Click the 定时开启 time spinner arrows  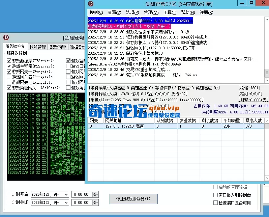95,194
